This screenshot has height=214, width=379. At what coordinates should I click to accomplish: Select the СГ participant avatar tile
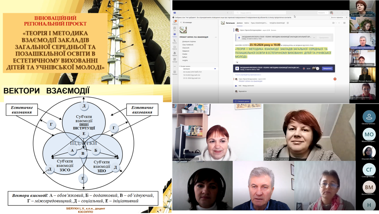point(369,170)
